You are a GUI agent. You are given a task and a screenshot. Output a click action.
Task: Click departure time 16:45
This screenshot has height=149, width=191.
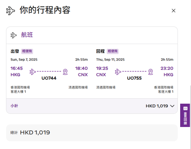coord(17,68)
